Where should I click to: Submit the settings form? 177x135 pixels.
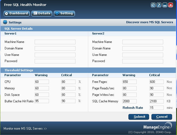(139, 117)
